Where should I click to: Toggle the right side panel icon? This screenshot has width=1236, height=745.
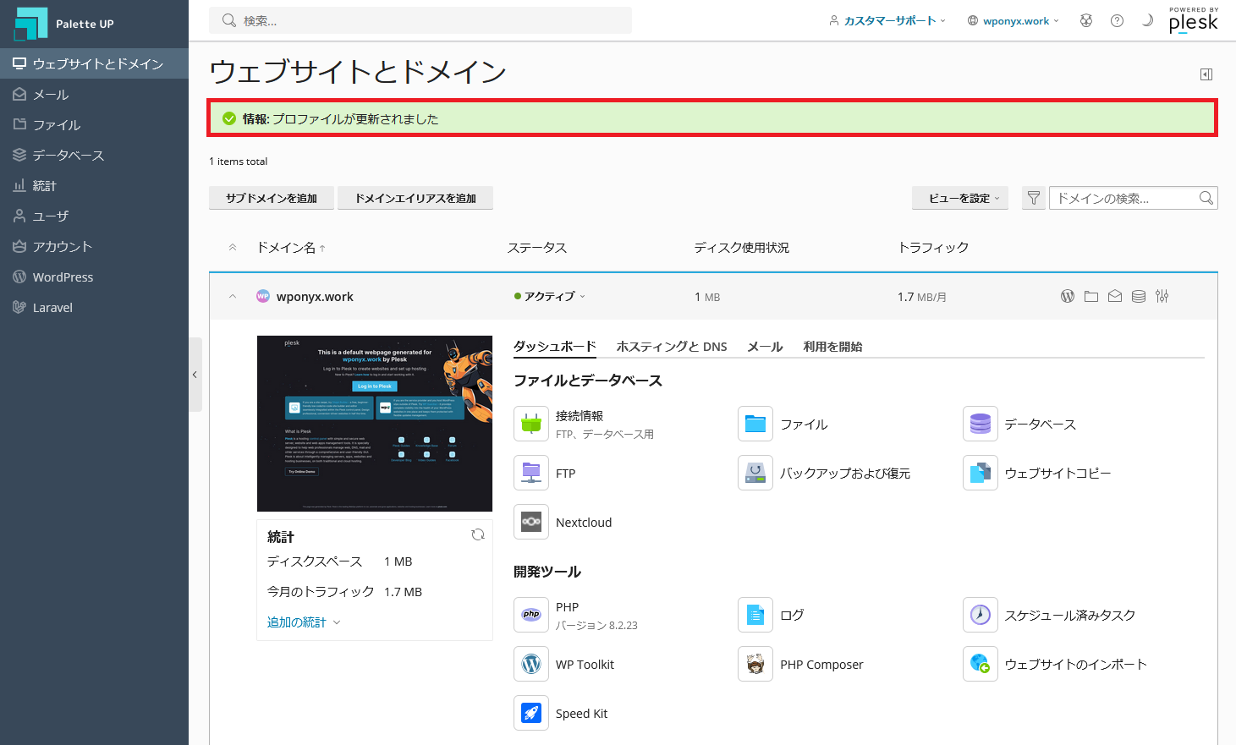(1206, 74)
